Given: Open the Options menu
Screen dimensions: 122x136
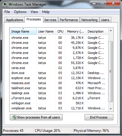Looking at the screenshot, I should [20, 12].
